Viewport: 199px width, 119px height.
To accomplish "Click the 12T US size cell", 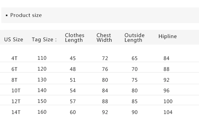I will tap(16, 101).
